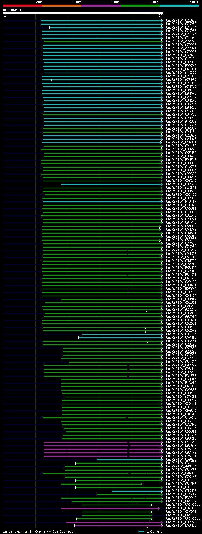202x534 pixels.
Task: Click query end position label 497
Action: pyautogui.click(x=159, y=16)
